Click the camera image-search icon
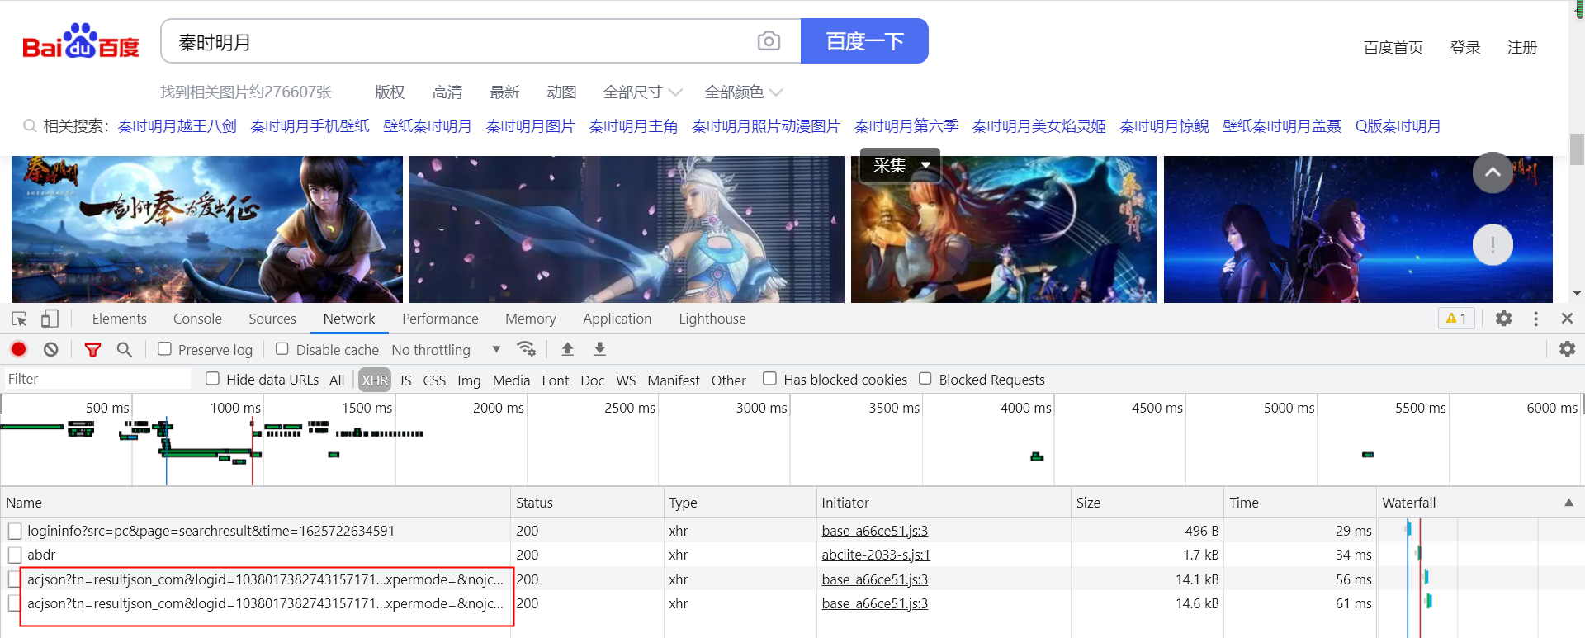Viewport: 1585px width, 638px height. coord(769,41)
